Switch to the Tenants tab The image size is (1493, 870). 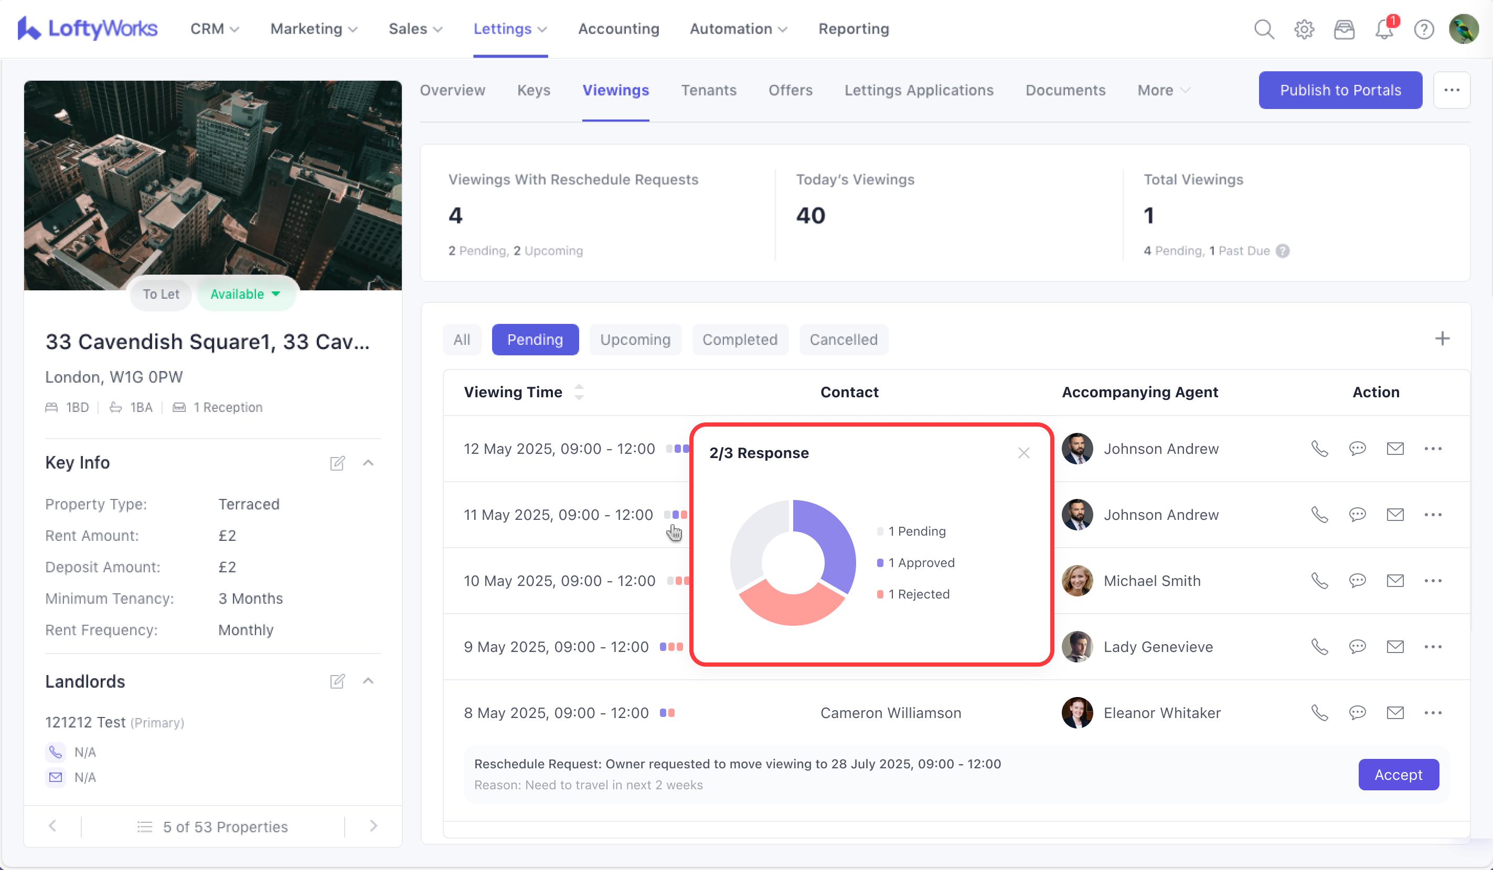(x=709, y=90)
